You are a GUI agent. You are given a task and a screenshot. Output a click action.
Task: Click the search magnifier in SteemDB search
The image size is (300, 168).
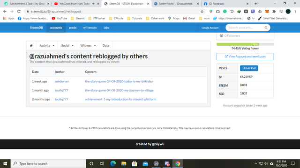click(x=266, y=28)
